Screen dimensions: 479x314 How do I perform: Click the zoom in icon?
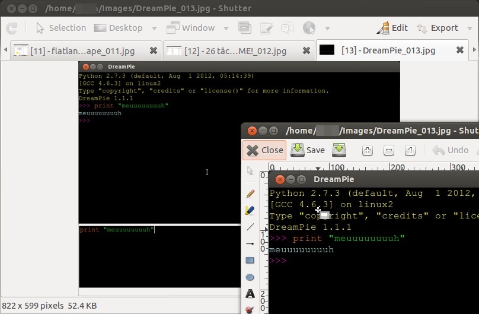(x=368, y=150)
